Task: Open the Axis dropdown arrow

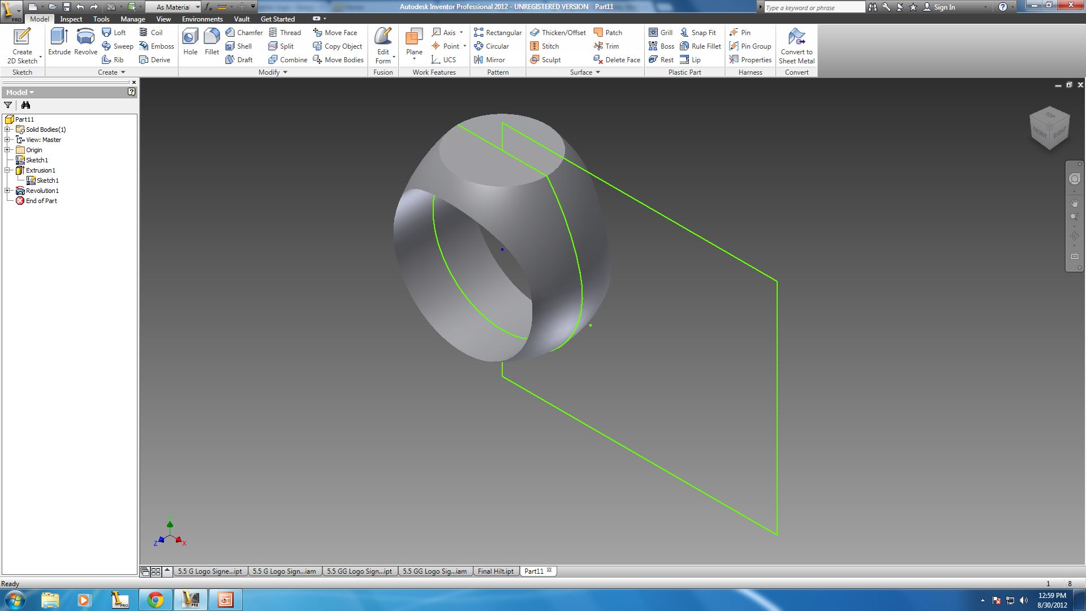Action: coord(462,33)
